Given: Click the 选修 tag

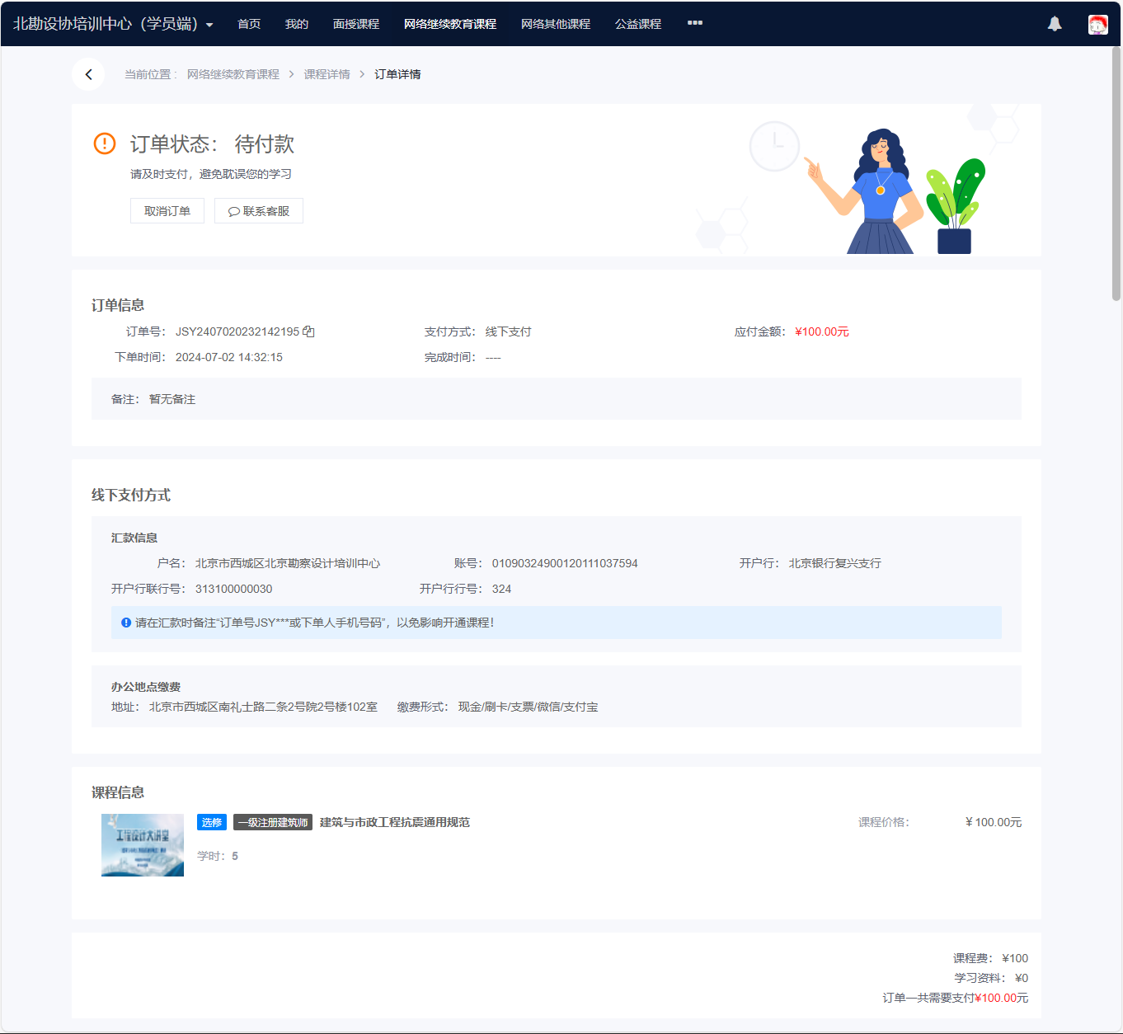Looking at the screenshot, I should [212, 822].
